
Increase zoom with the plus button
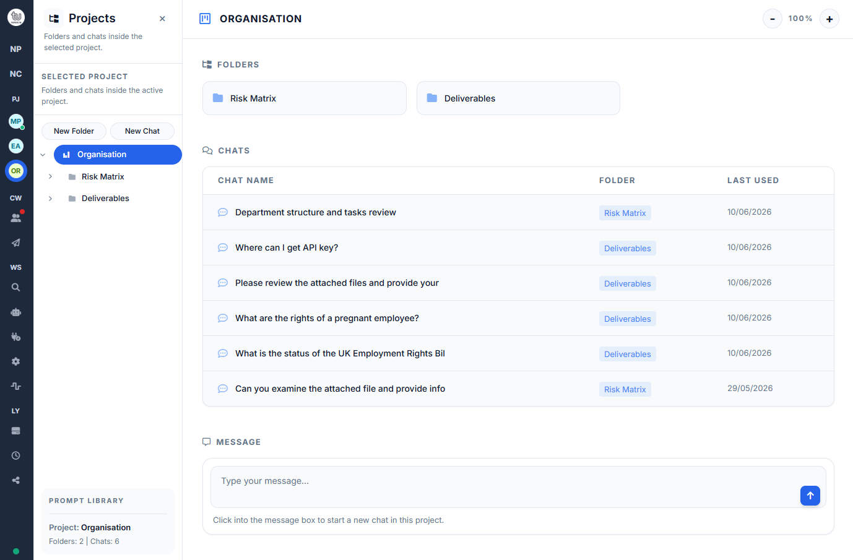pyautogui.click(x=829, y=19)
